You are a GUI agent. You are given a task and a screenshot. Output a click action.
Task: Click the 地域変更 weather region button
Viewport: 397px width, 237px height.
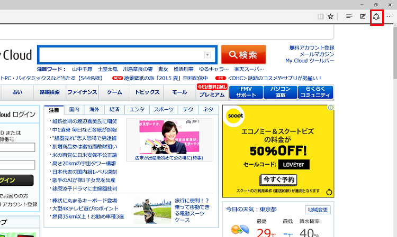tap(318, 210)
